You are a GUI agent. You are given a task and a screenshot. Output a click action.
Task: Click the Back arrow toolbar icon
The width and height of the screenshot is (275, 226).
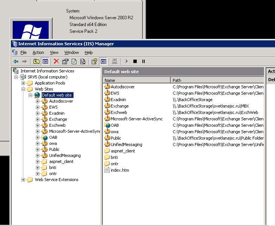pos(16,61)
